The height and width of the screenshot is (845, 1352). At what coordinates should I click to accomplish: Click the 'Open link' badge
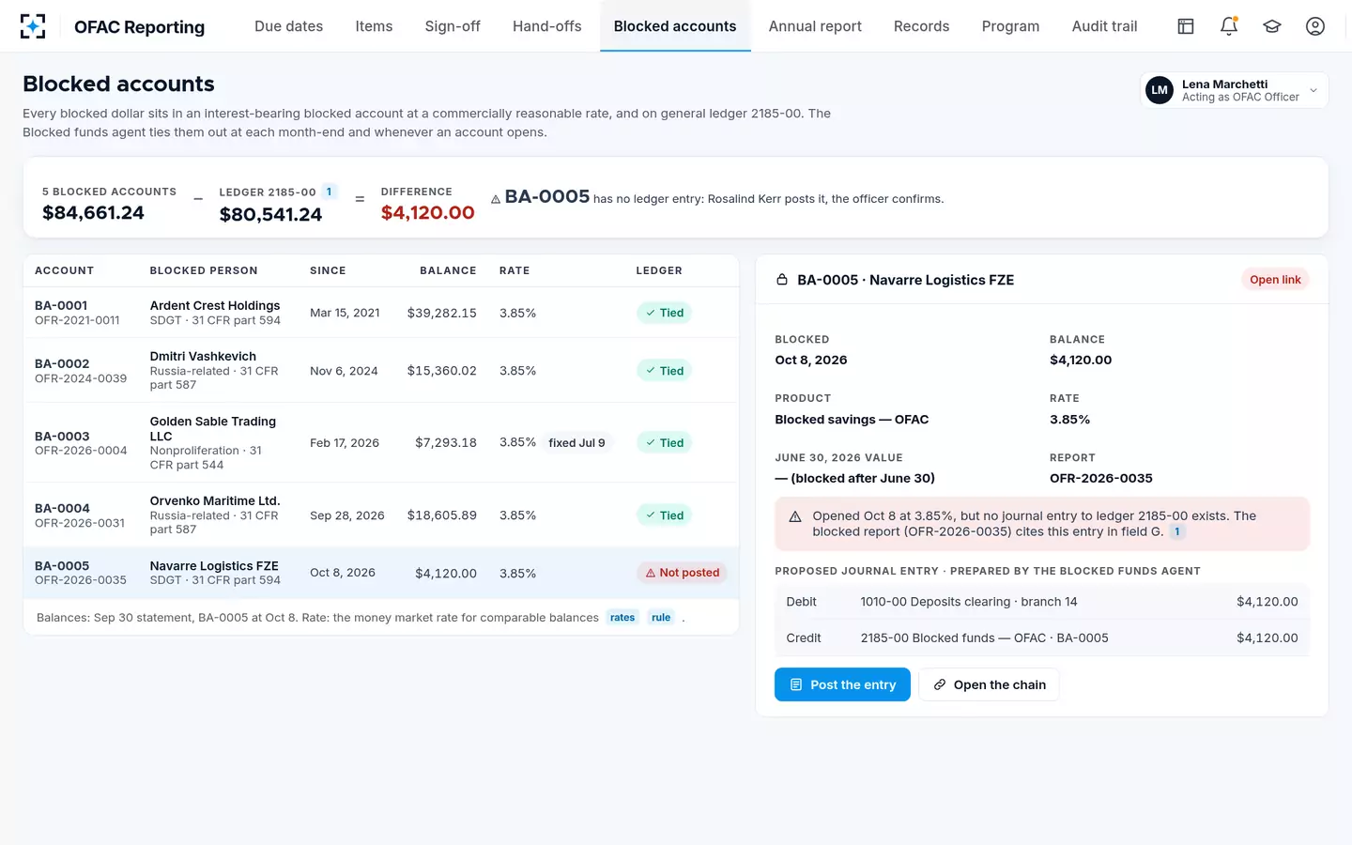point(1275,280)
